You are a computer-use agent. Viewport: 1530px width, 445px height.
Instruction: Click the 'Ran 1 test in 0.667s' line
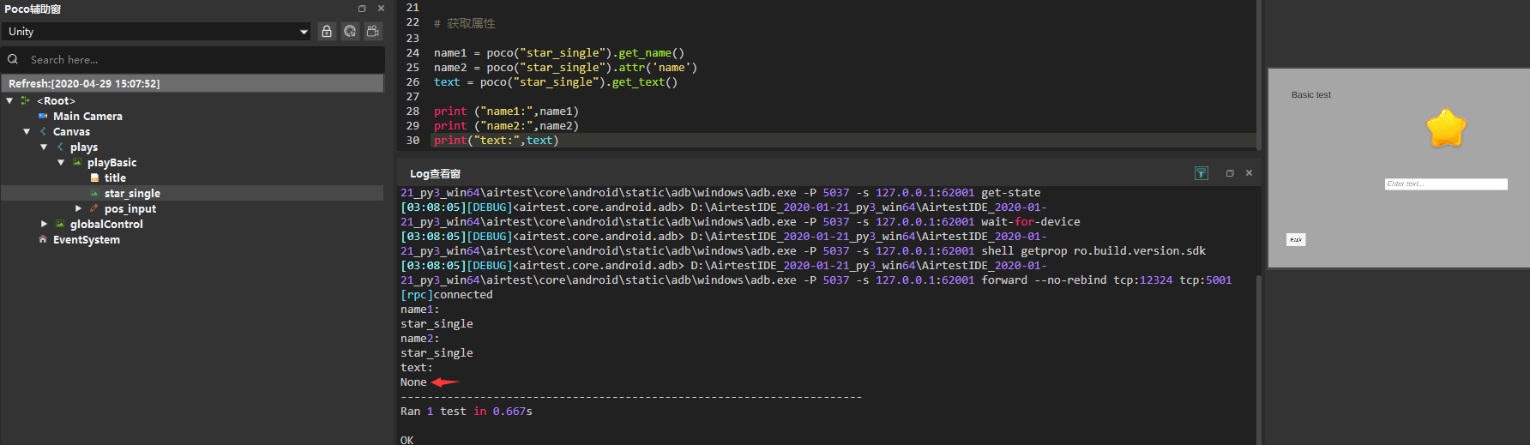[467, 412]
